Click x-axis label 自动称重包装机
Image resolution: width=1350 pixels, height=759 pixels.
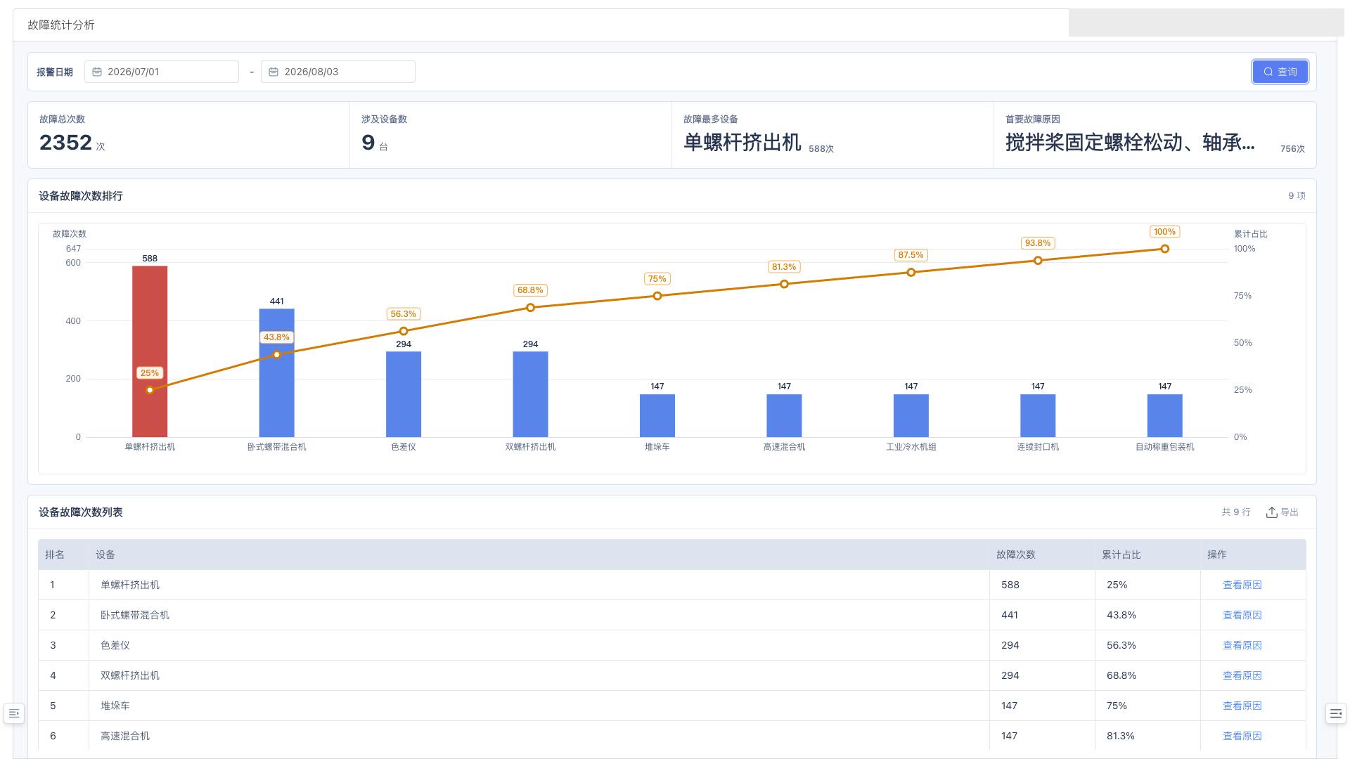click(1165, 447)
